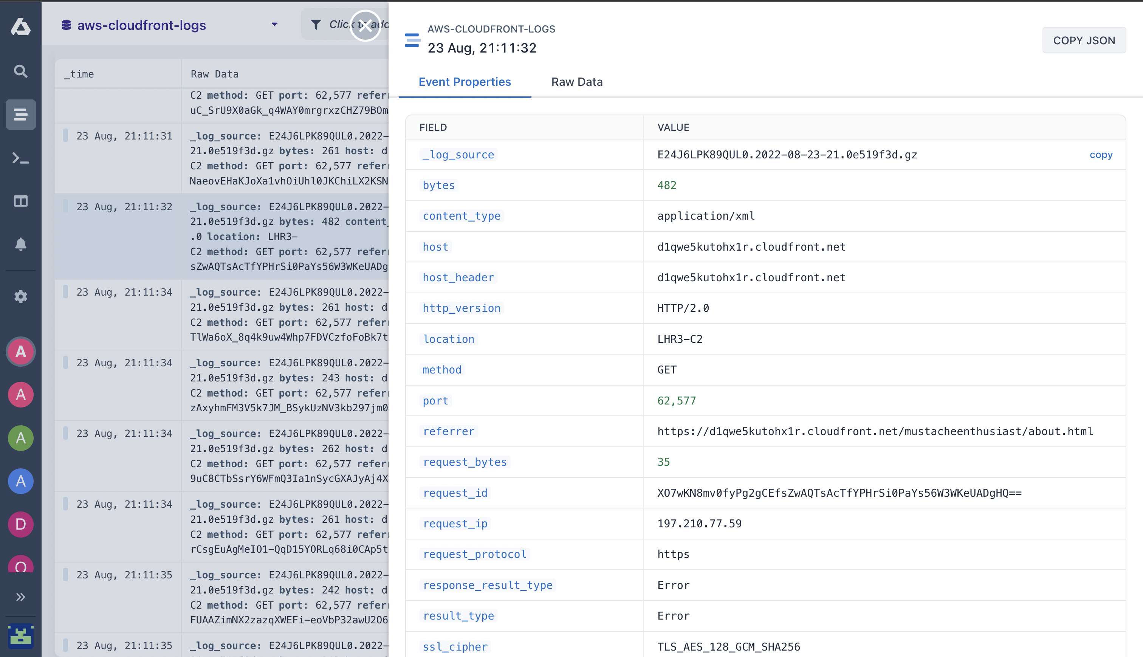Click the FIELD column header
The height and width of the screenshot is (657, 1143).
[x=433, y=128]
